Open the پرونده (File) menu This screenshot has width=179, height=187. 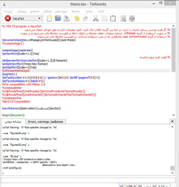click(x=8, y=11)
